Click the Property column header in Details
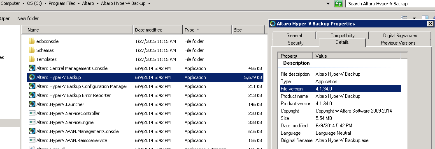The image size is (435, 149). coord(295,56)
